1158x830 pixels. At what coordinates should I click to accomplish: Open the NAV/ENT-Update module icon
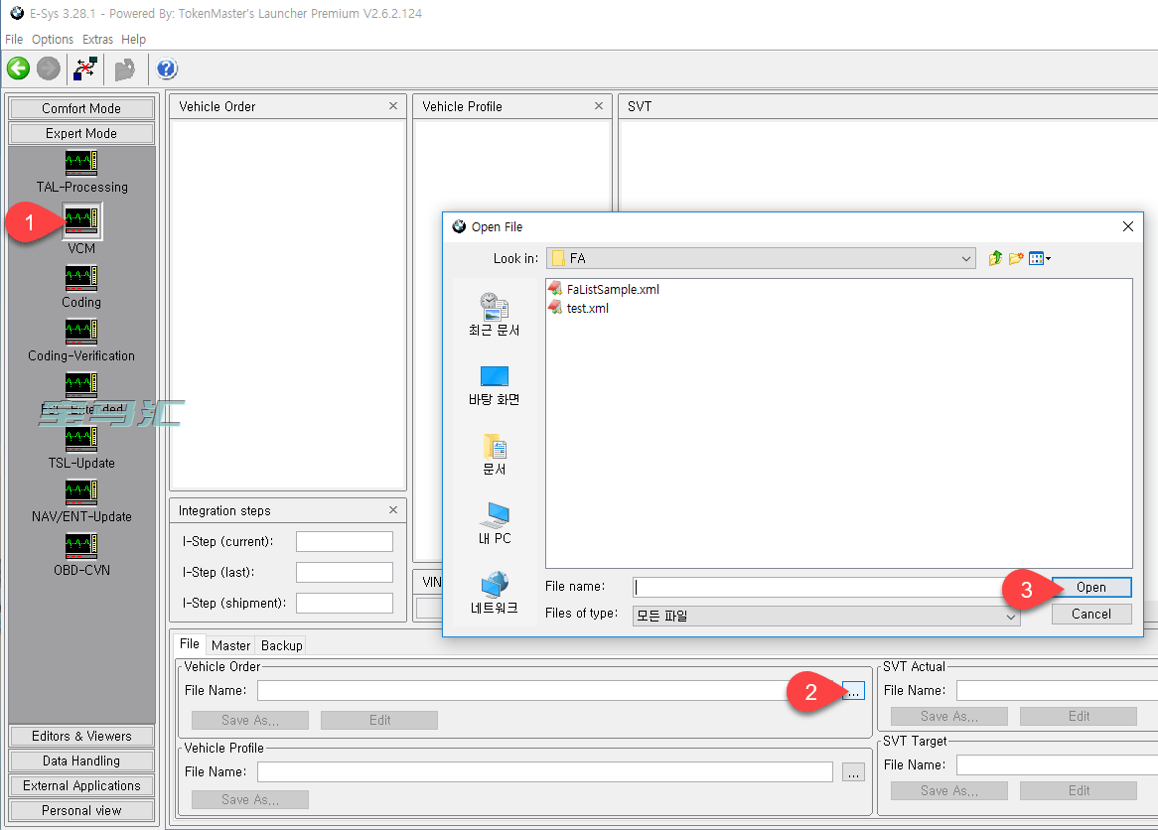click(x=81, y=492)
